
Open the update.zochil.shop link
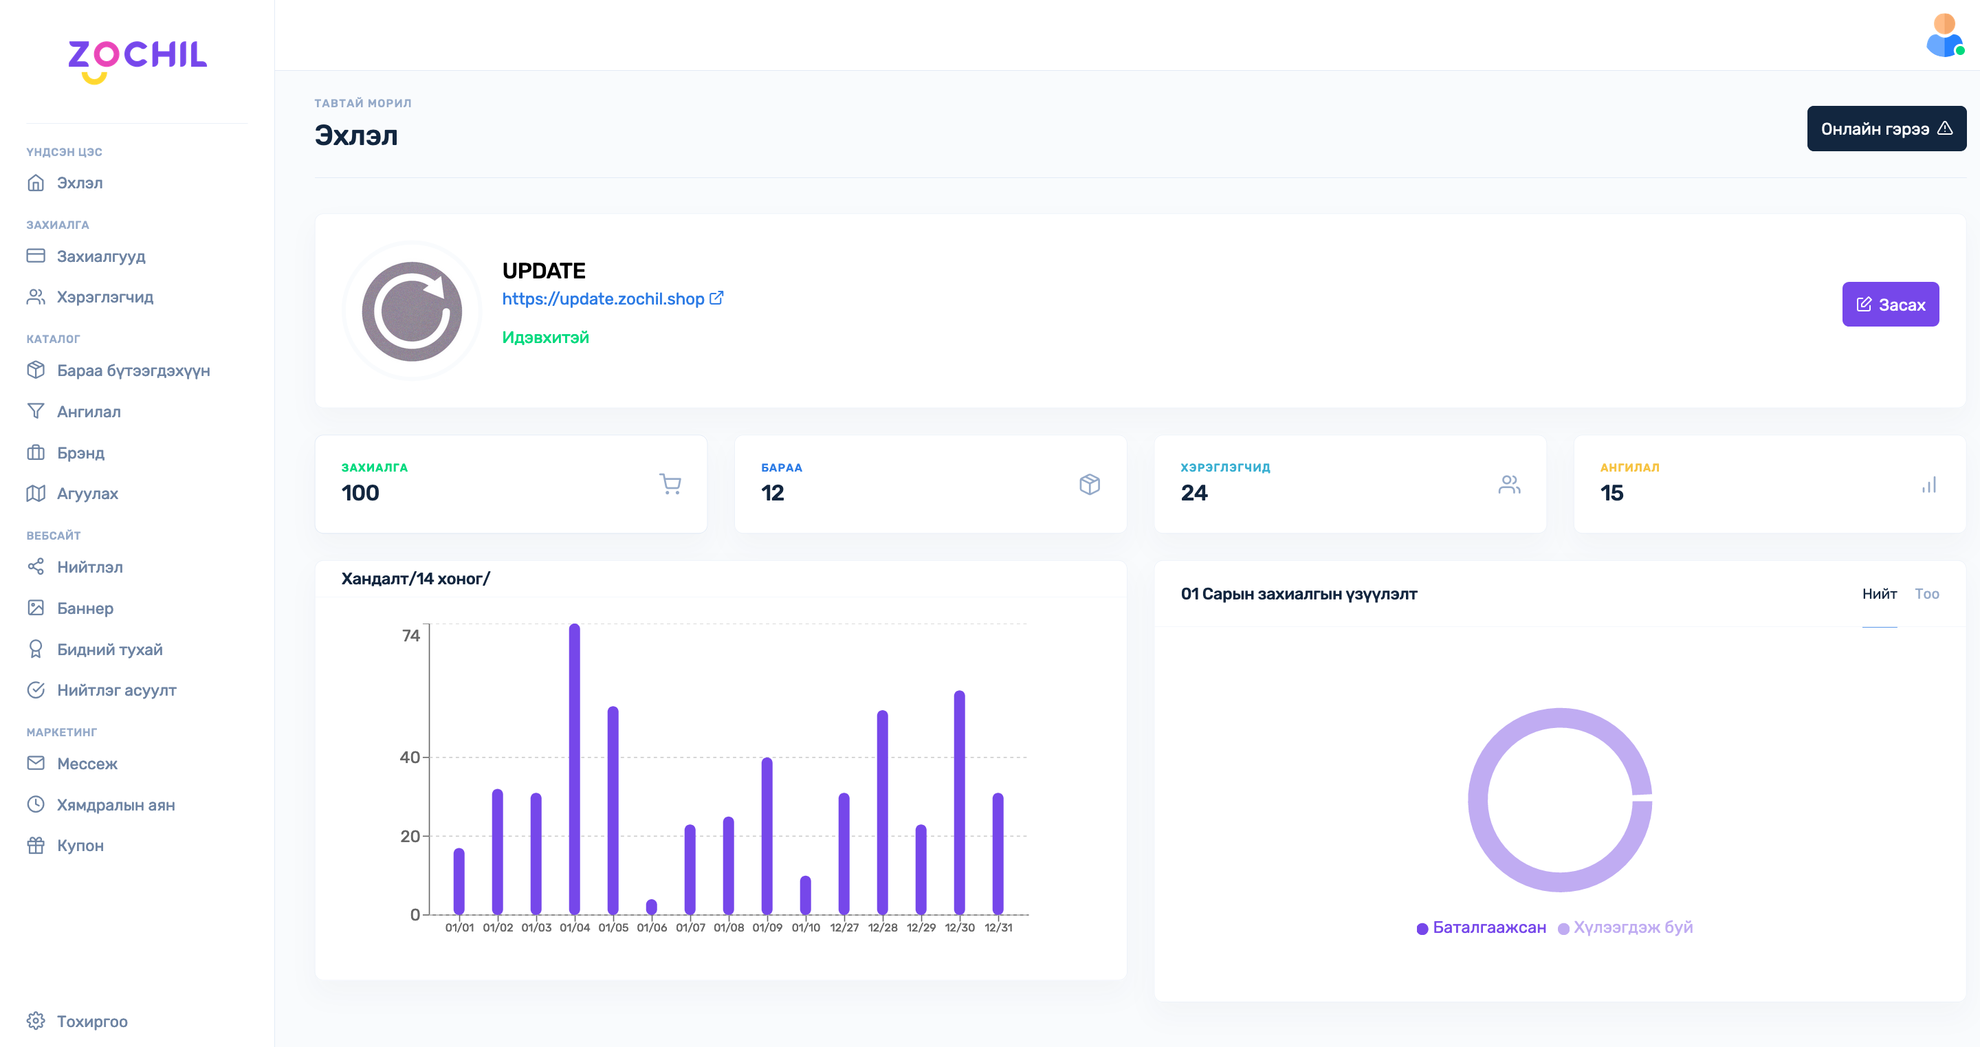point(603,298)
